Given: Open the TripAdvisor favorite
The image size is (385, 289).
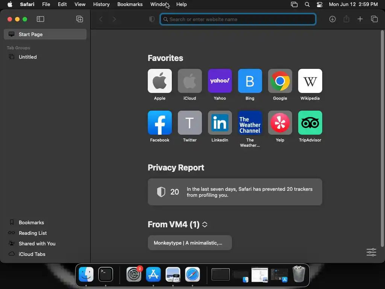Looking at the screenshot, I should [310, 123].
